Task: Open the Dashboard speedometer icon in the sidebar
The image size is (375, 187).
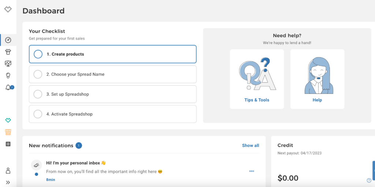Action: 8,40
